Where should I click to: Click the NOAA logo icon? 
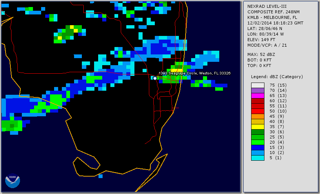[13, 181]
